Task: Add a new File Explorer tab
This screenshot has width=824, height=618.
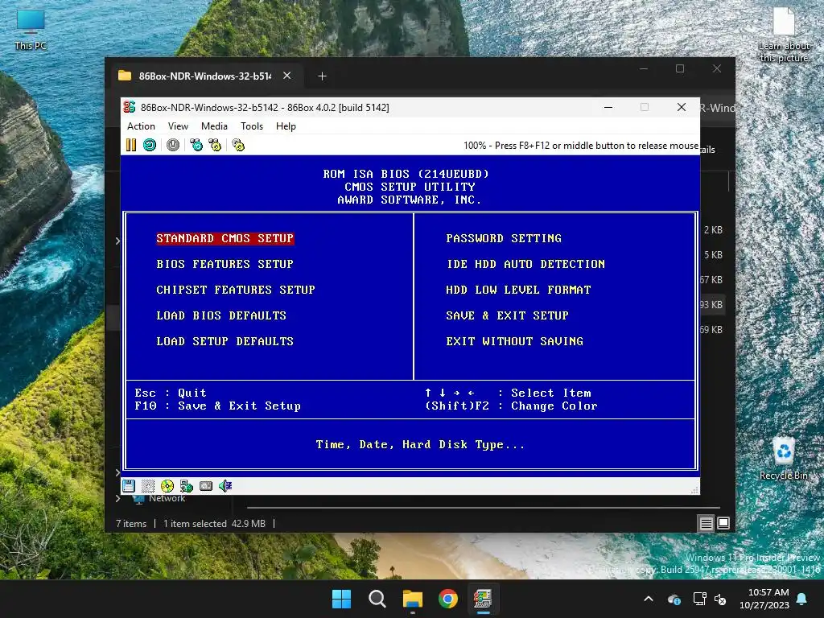Action: 322,76
